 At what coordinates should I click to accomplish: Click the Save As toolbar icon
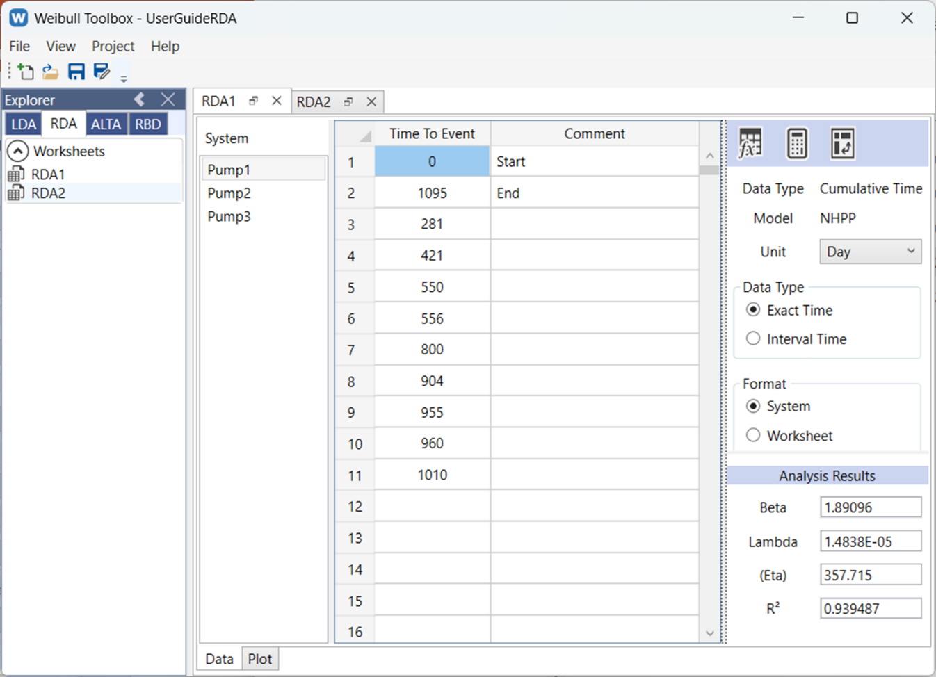(x=102, y=71)
